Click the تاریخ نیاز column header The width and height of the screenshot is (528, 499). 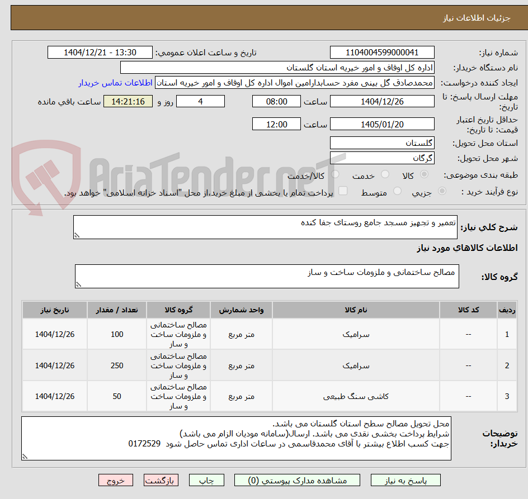point(55,310)
